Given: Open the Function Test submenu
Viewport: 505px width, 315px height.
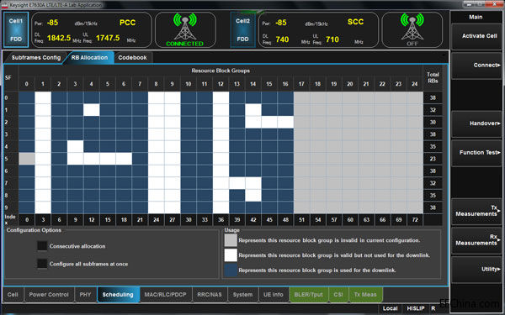Looking at the screenshot, I should pyautogui.click(x=476, y=153).
